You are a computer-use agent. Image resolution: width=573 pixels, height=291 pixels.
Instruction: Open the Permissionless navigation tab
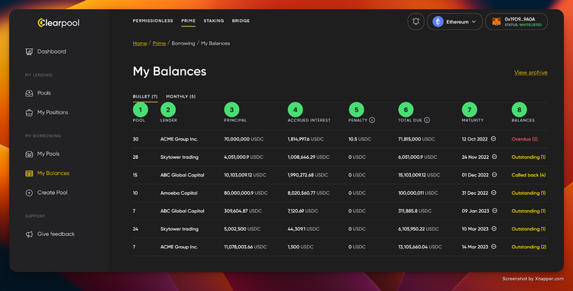[153, 21]
